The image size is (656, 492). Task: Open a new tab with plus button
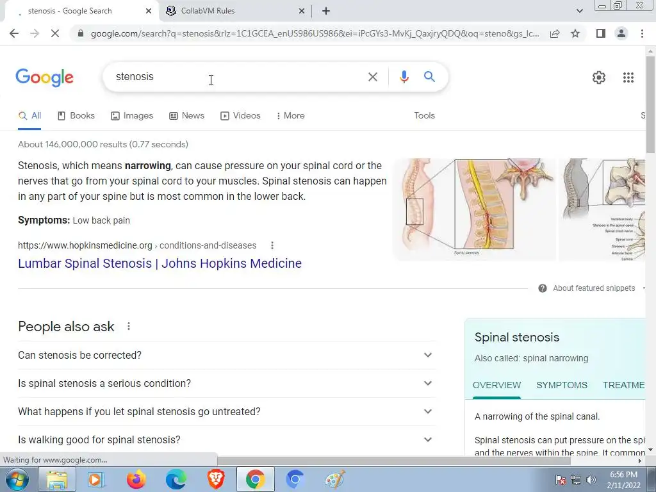tap(326, 11)
